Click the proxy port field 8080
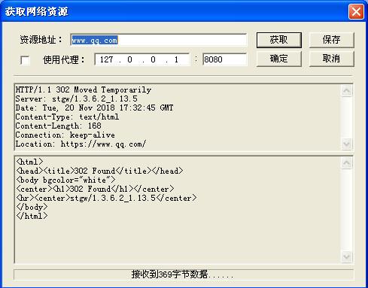 225,59
